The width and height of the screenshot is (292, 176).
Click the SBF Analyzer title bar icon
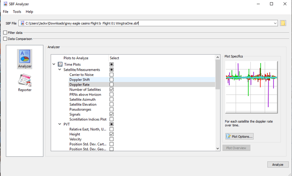tap(5, 4)
